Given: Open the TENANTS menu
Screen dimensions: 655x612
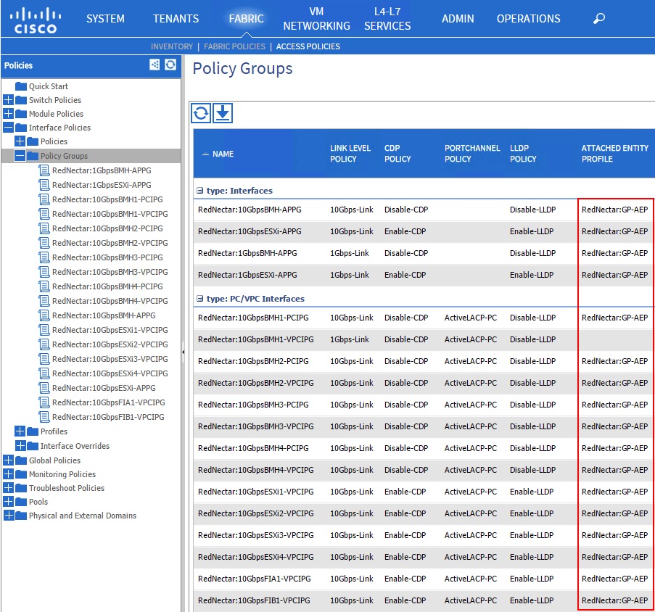Looking at the screenshot, I should coord(176,19).
